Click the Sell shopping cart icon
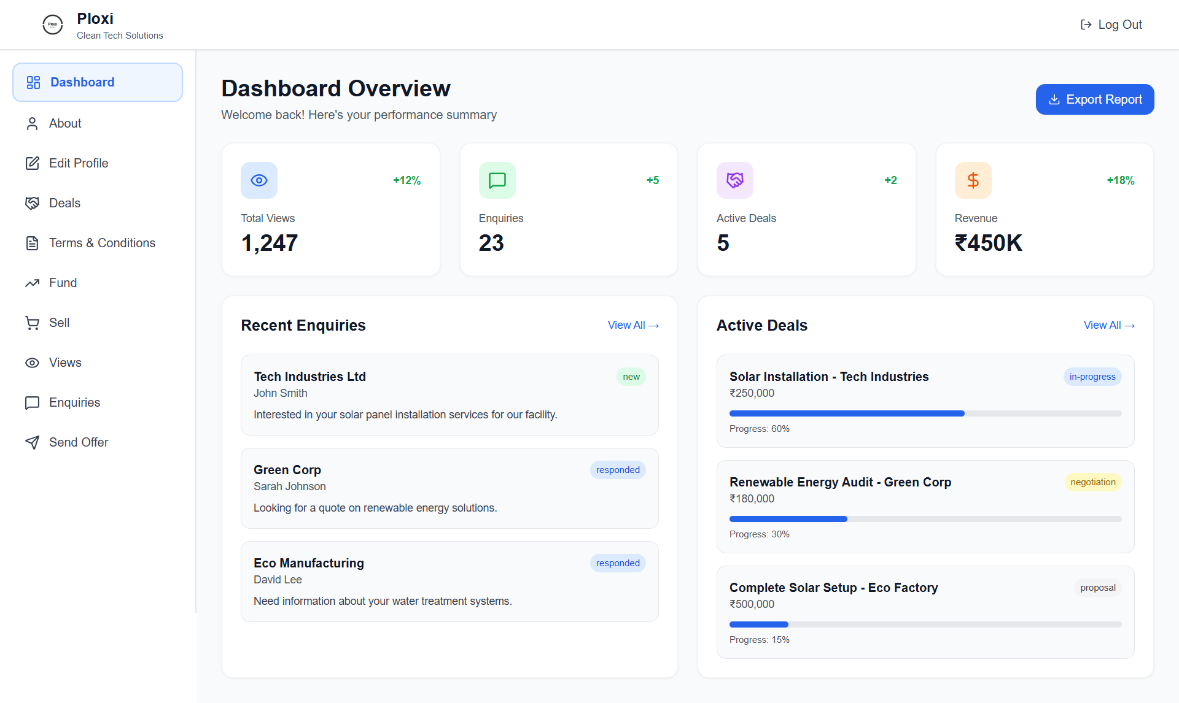The image size is (1179, 703). pos(33,323)
